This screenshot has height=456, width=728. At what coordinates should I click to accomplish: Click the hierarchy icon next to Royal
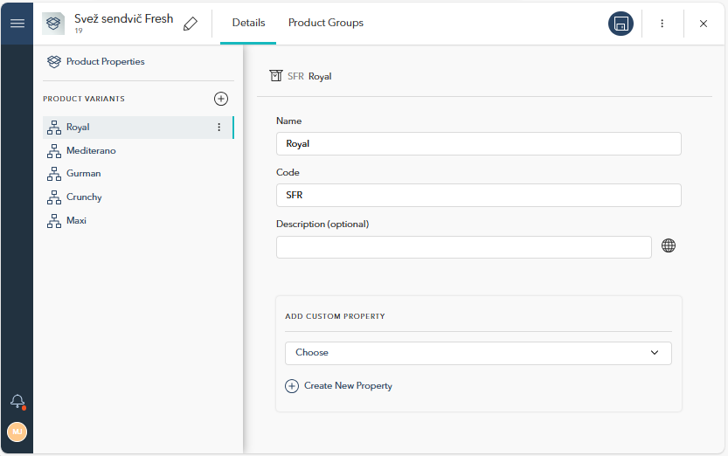click(x=54, y=128)
